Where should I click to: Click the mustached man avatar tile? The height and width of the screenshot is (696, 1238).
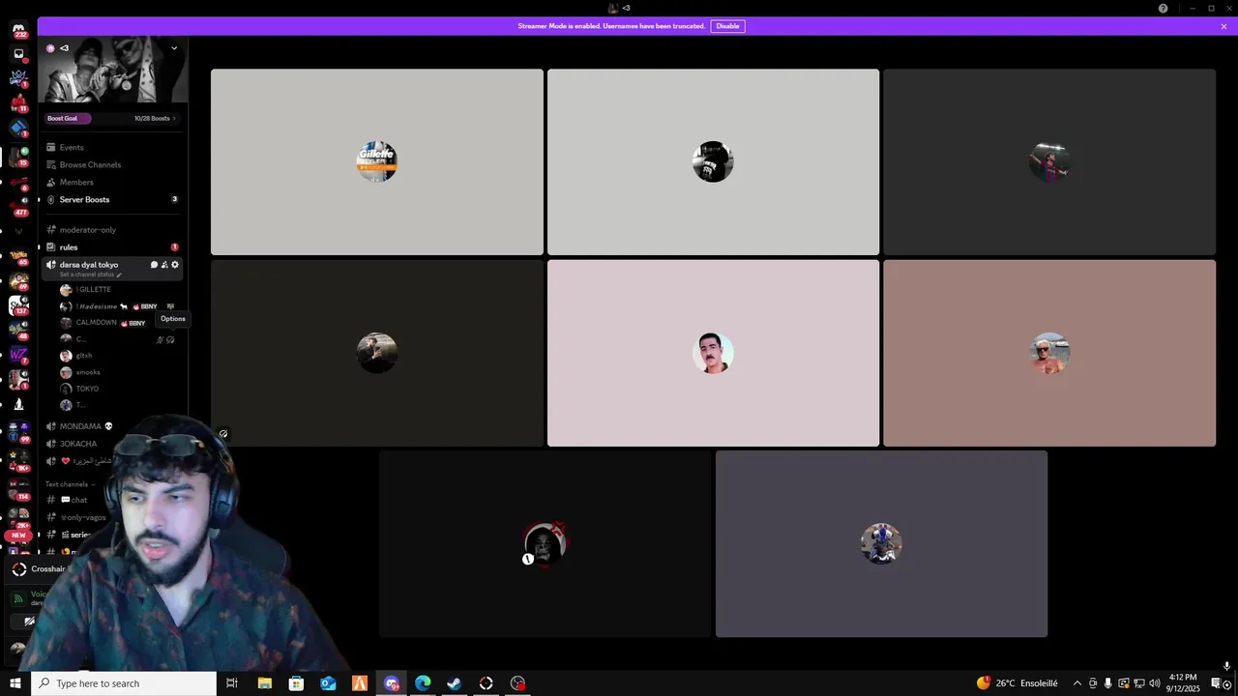[713, 353]
